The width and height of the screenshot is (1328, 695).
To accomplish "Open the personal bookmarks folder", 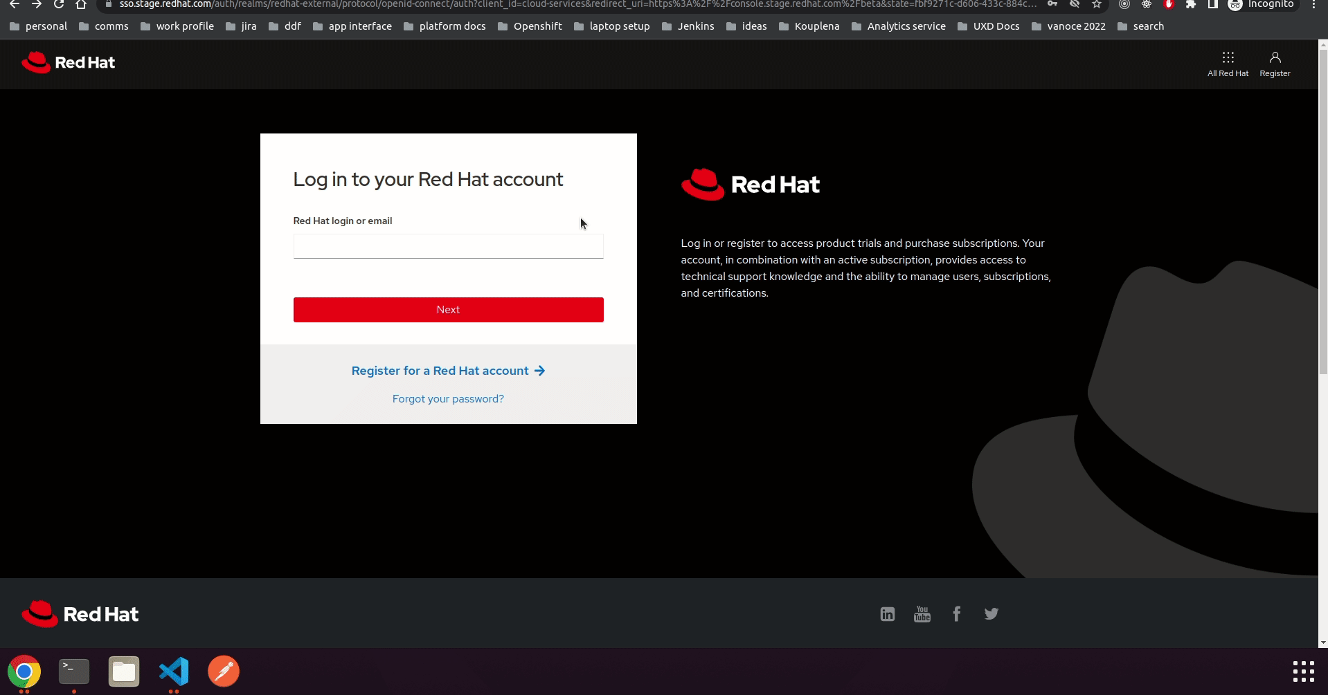I will pos(39,26).
